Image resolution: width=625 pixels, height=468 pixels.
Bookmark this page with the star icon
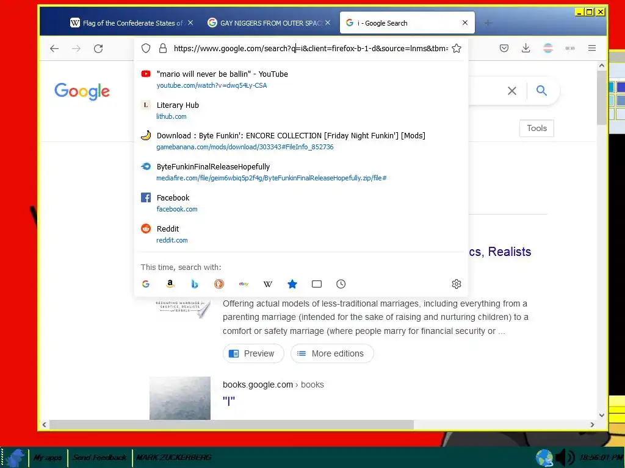pos(457,49)
